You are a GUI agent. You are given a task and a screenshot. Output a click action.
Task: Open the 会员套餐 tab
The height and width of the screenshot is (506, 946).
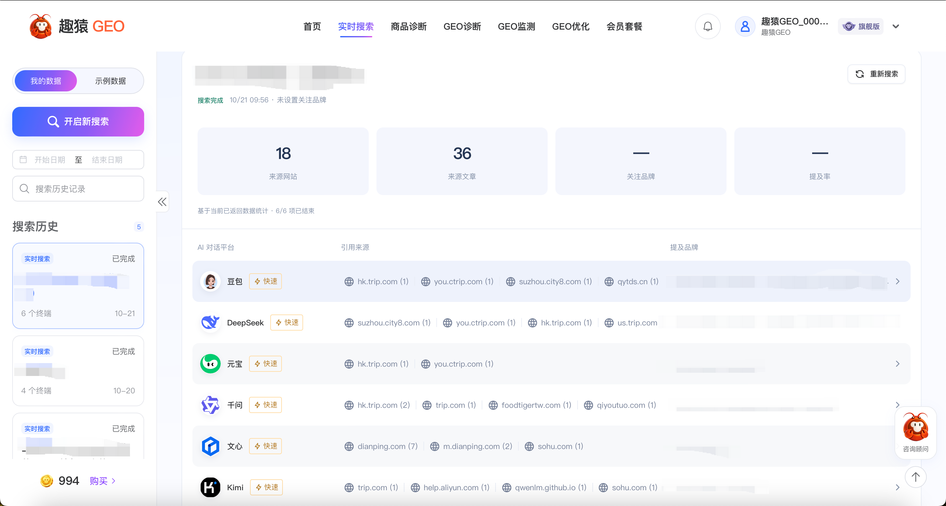click(x=624, y=26)
